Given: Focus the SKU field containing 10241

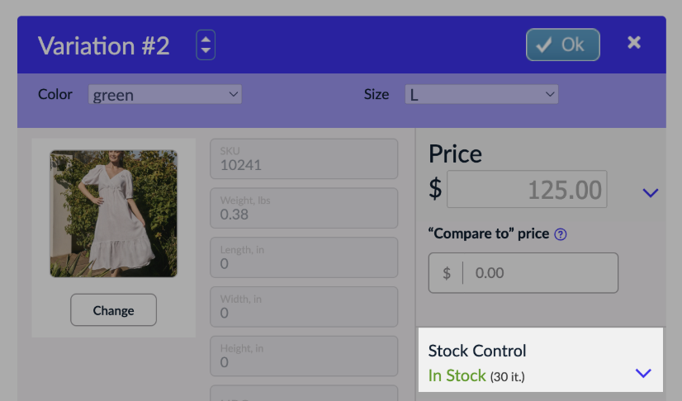Looking at the screenshot, I should pyautogui.click(x=304, y=159).
